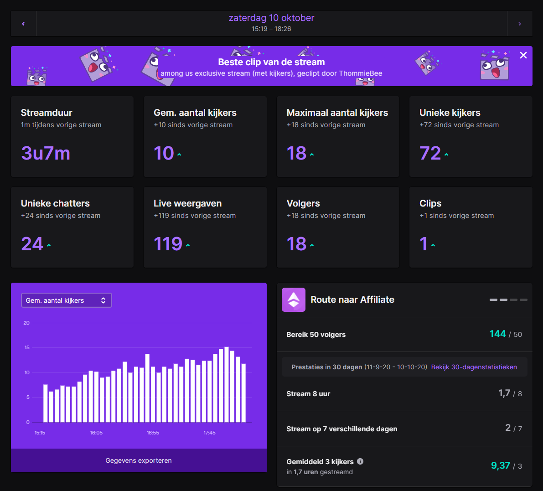Click Gegevens exporteren button
The image size is (543, 491).
coord(139,460)
